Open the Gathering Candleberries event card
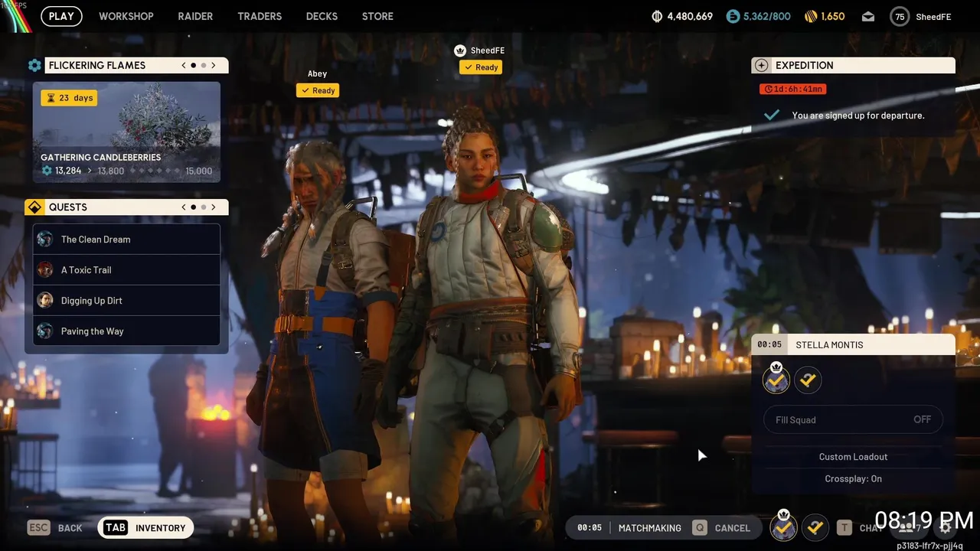This screenshot has width=980, height=551. (126, 132)
